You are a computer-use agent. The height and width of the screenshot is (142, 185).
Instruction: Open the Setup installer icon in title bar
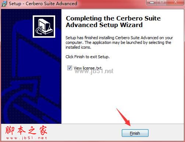click(x=4, y=4)
